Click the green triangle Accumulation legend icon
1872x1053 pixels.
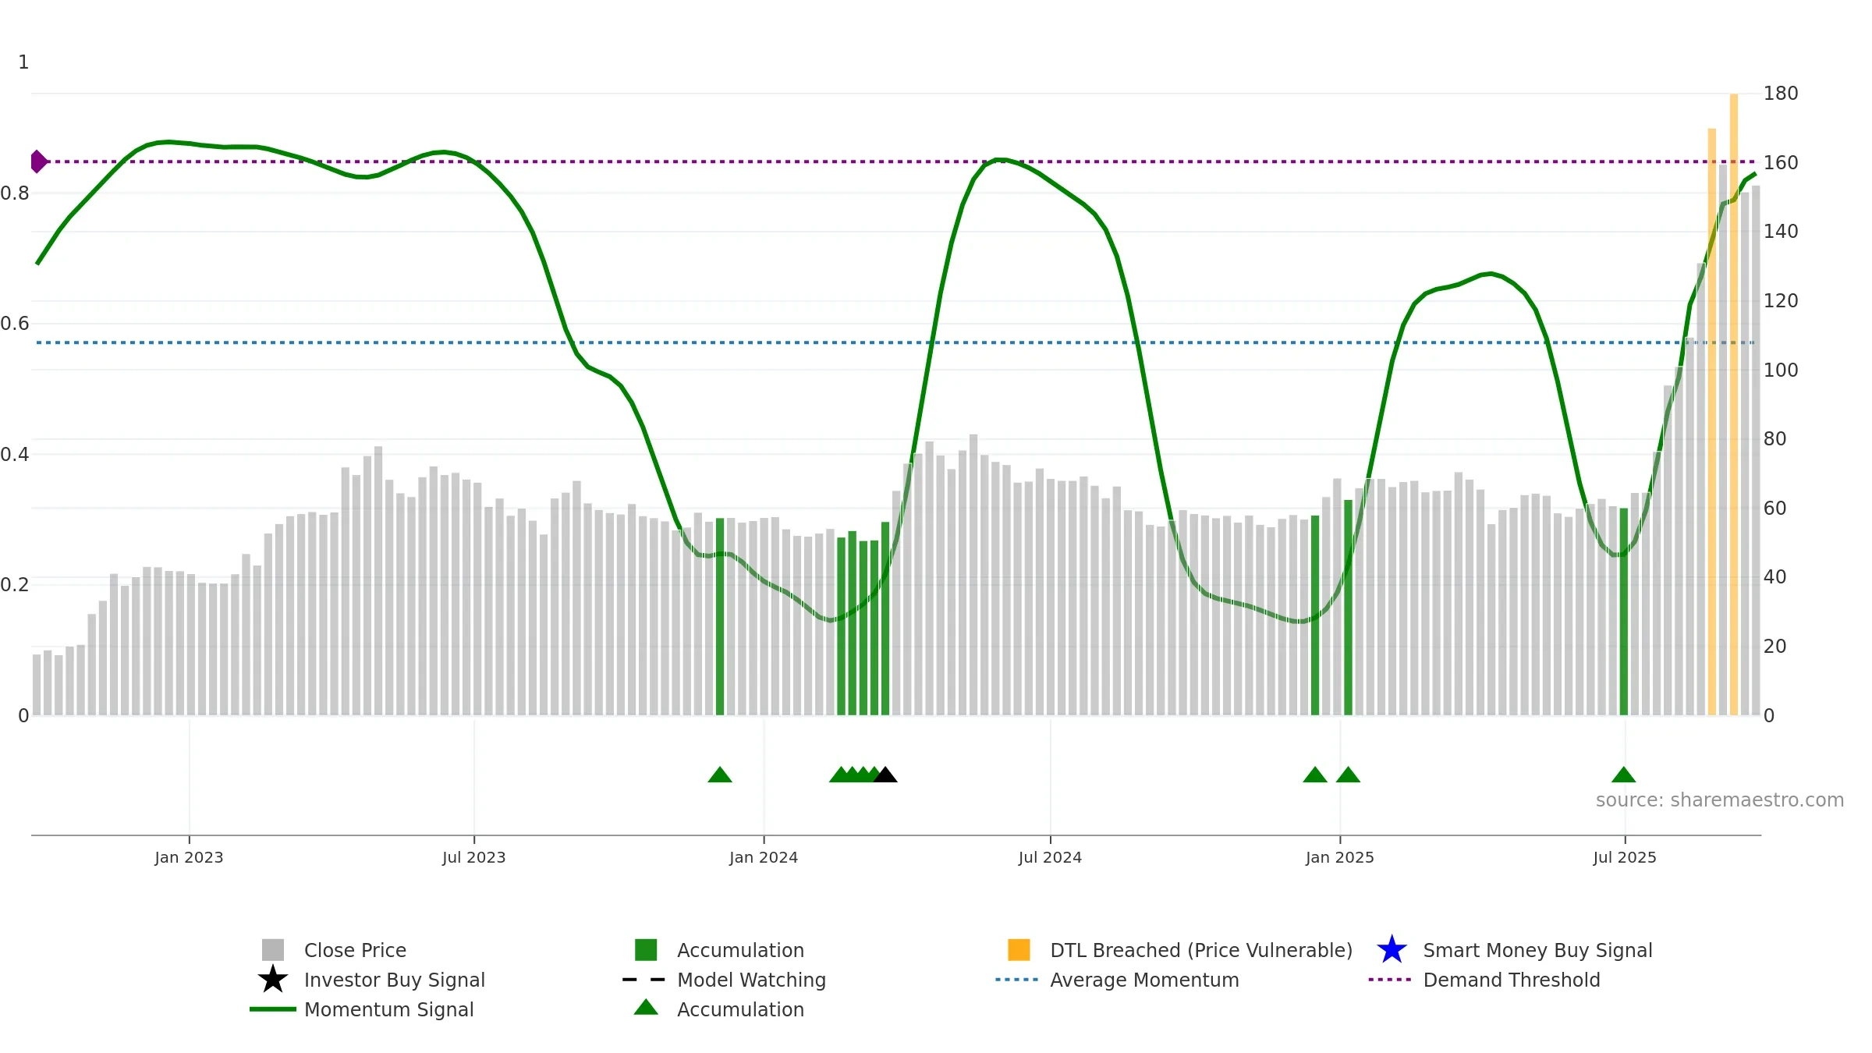[x=646, y=1008]
